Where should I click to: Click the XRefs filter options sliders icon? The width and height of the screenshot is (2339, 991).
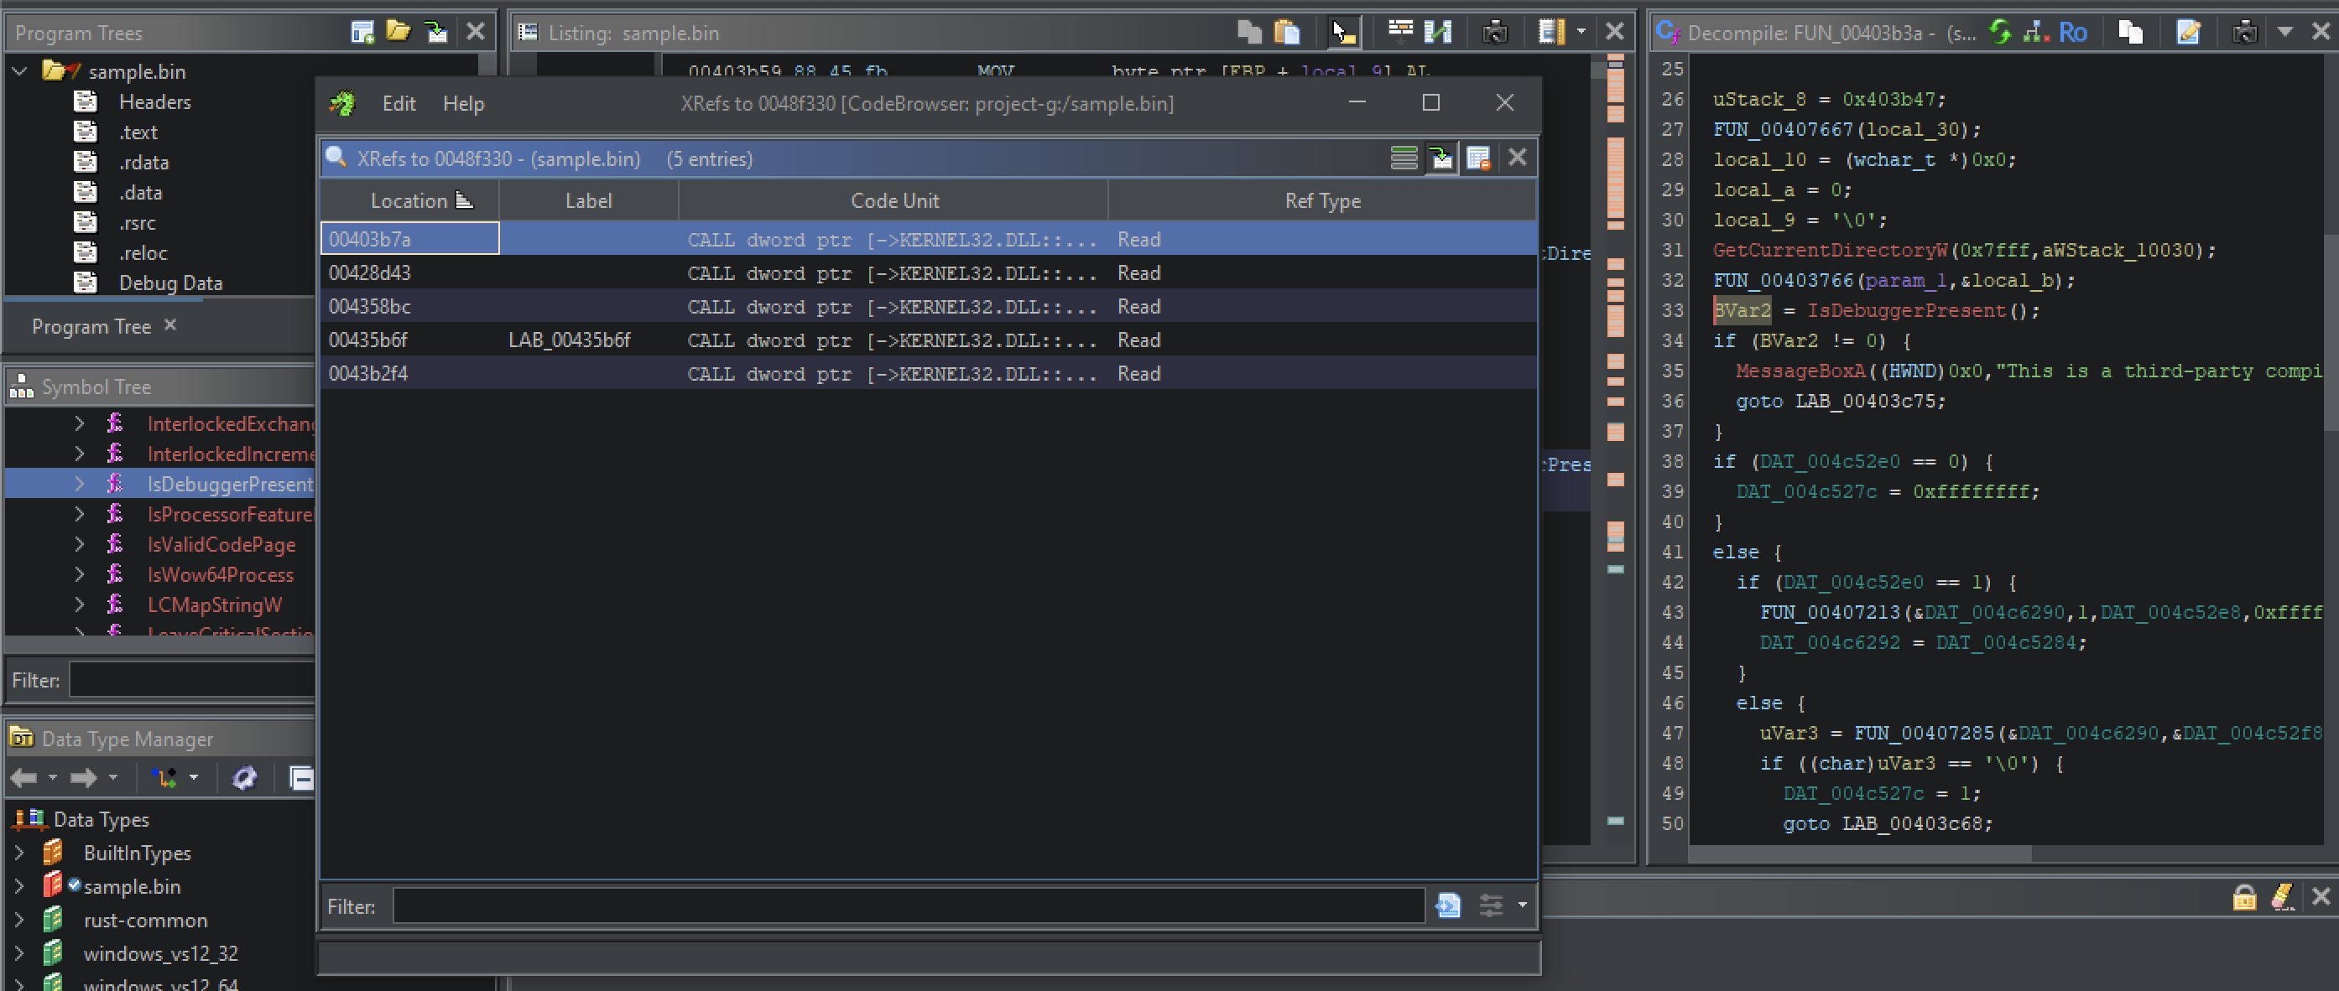(1490, 905)
